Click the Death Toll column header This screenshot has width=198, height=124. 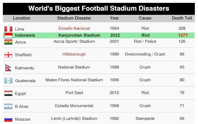pos(182,18)
